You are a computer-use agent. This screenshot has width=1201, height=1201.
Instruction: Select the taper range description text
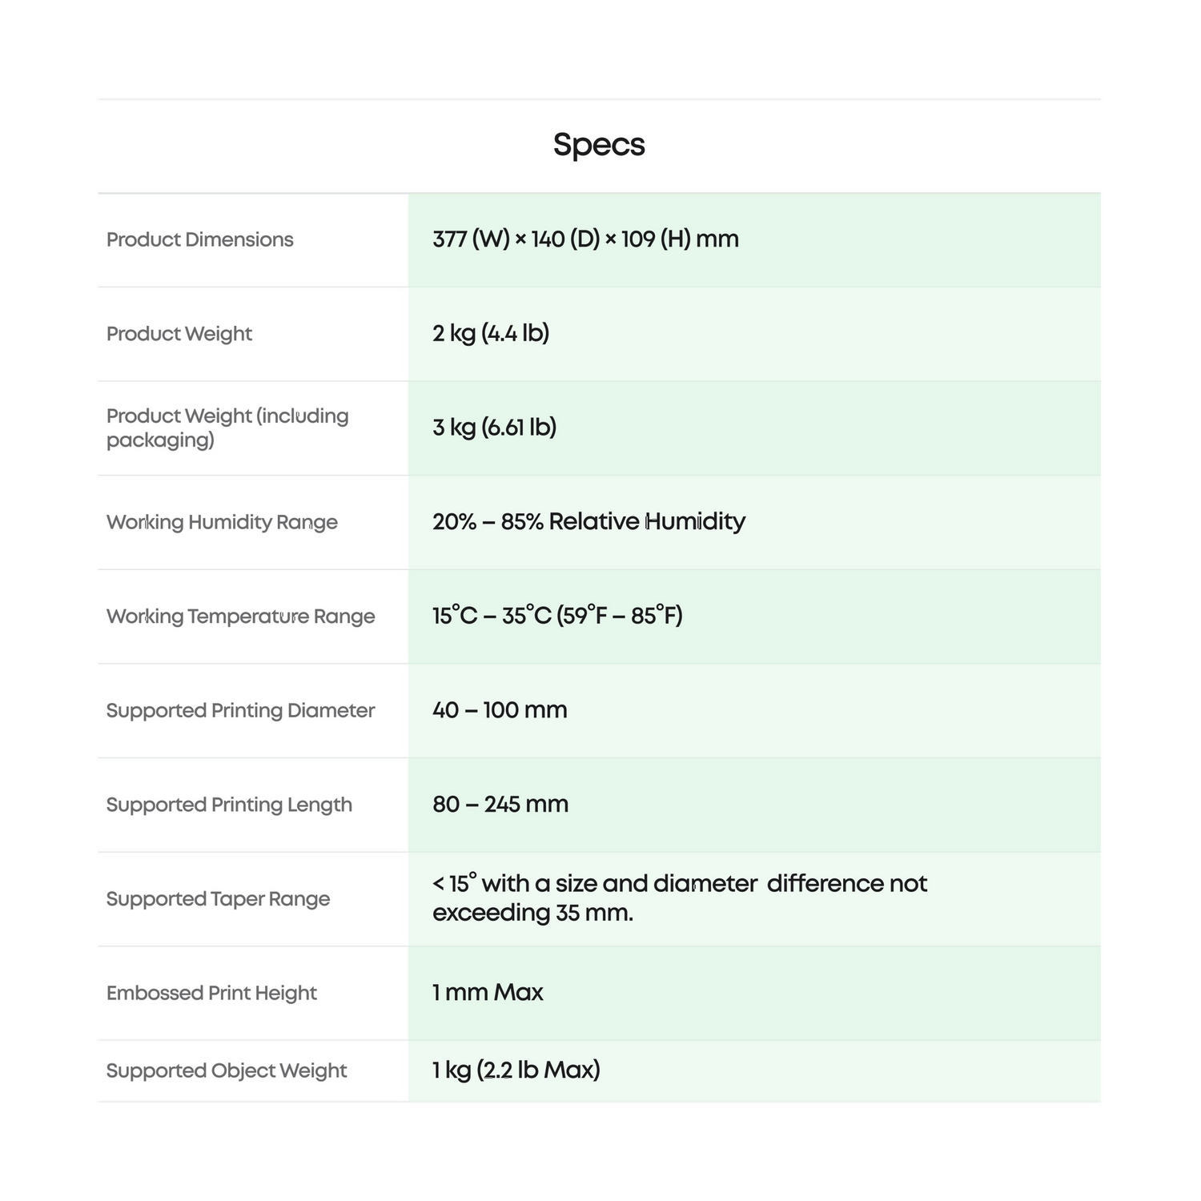coord(679,898)
